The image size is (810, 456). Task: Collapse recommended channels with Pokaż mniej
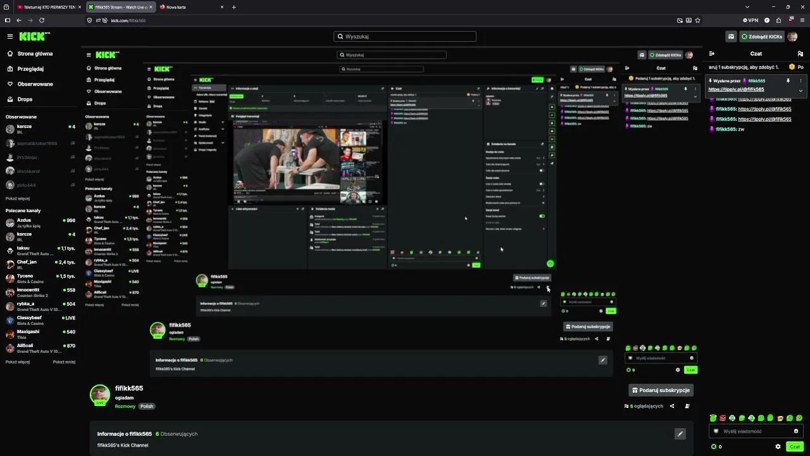coord(64,362)
